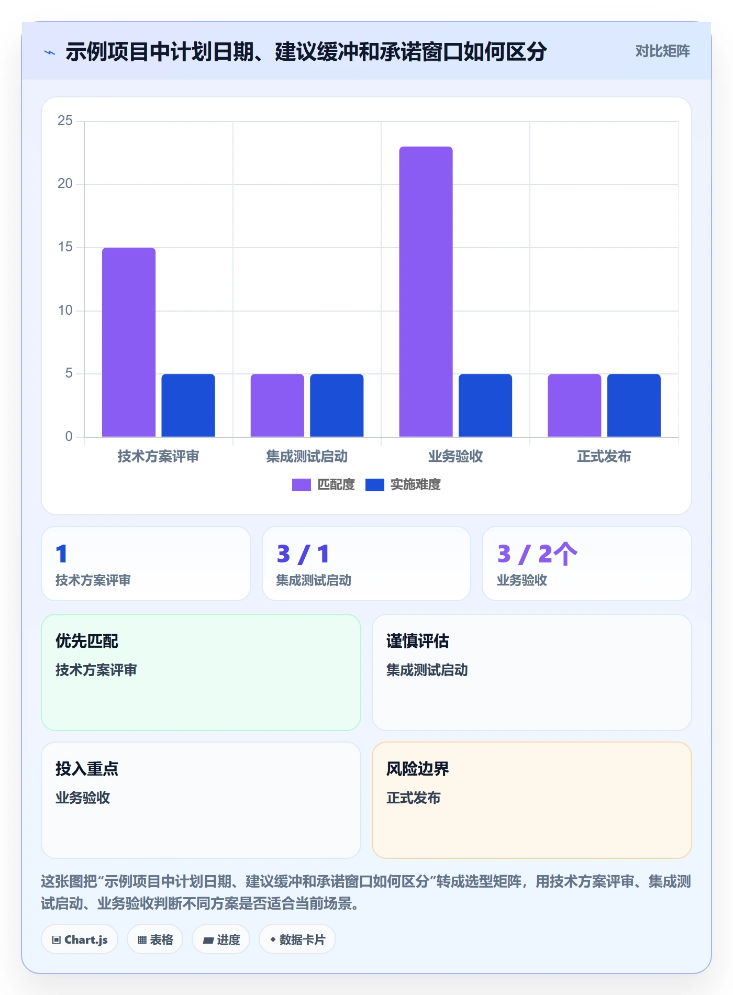The width and height of the screenshot is (733, 995).
Task: Select the green 优先匹配 matrix card
Action: [201, 672]
